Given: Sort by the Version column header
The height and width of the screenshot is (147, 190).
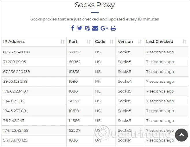Looking at the screenshot, I should click(x=130, y=42).
